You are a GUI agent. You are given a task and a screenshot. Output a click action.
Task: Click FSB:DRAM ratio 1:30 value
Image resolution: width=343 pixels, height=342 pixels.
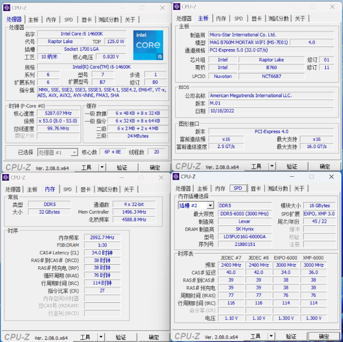(102, 245)
